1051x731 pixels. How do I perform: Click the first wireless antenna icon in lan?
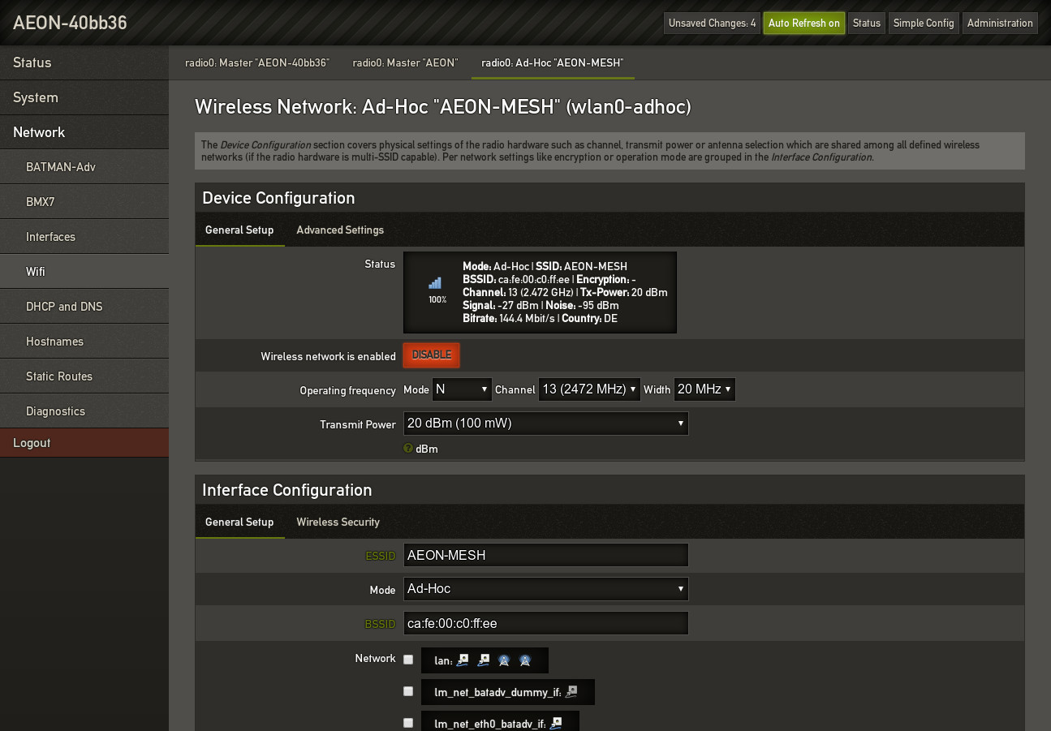pyautogui.click(x=504, y=660)
